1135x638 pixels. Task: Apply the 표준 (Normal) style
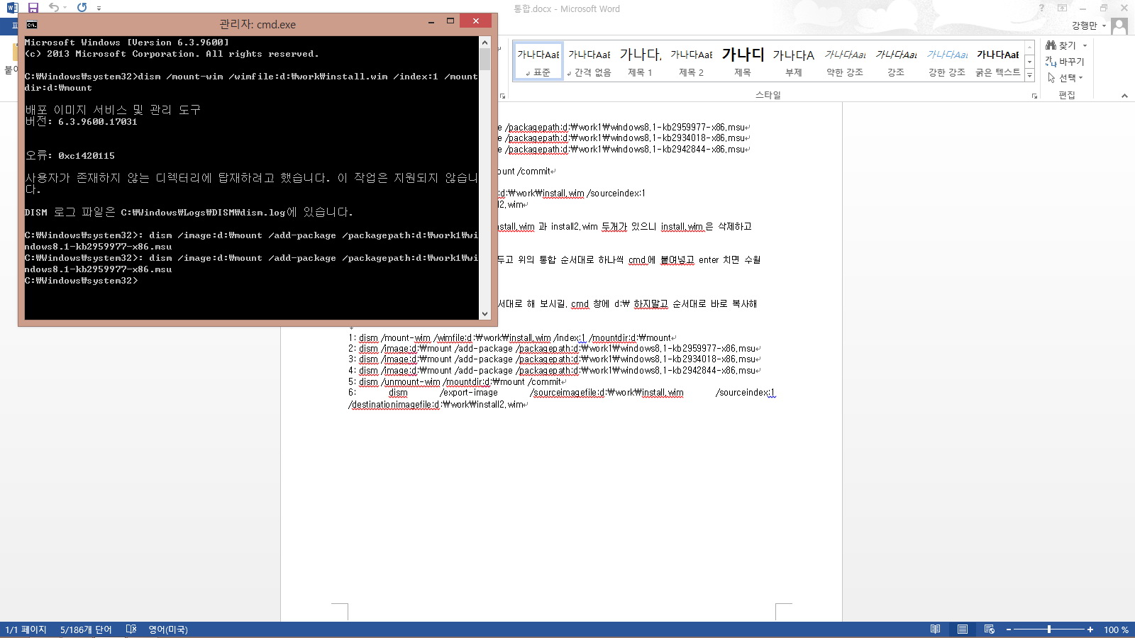point(538,61)
